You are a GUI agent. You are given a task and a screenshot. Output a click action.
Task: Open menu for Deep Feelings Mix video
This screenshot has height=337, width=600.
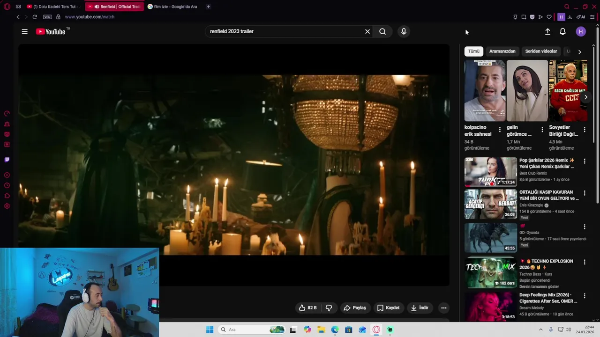click(585, 296)
